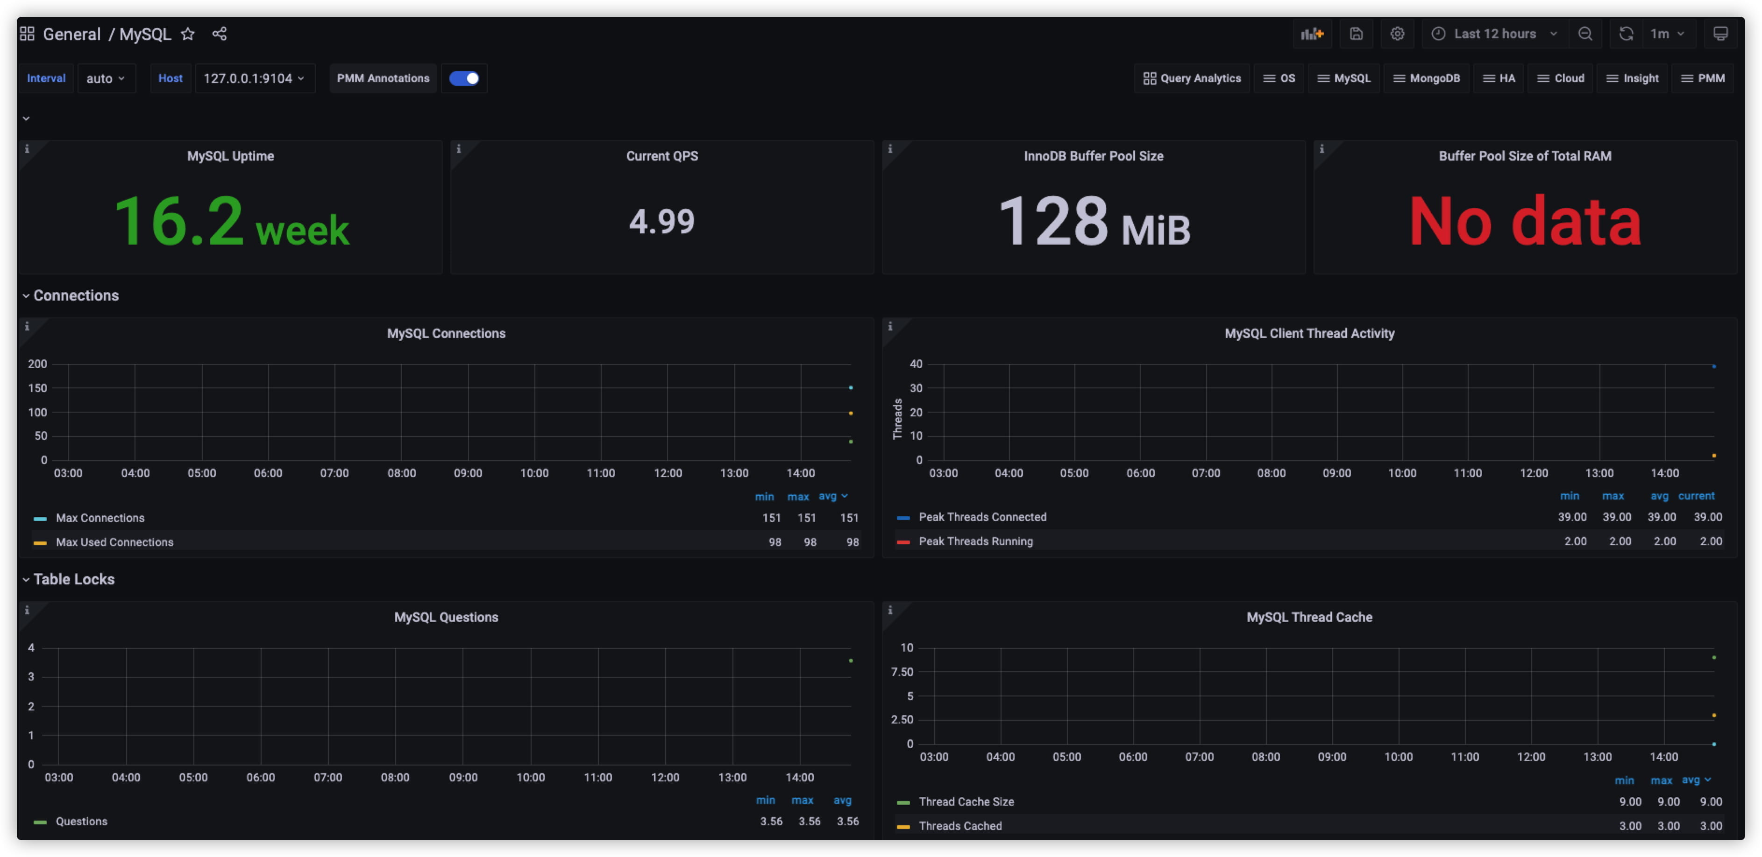
Task: Open the OS dashboards menu
Action: (x=1279, y=78)
